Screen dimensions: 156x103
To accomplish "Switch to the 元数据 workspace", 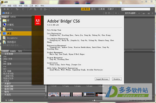I will click(101, 9).
